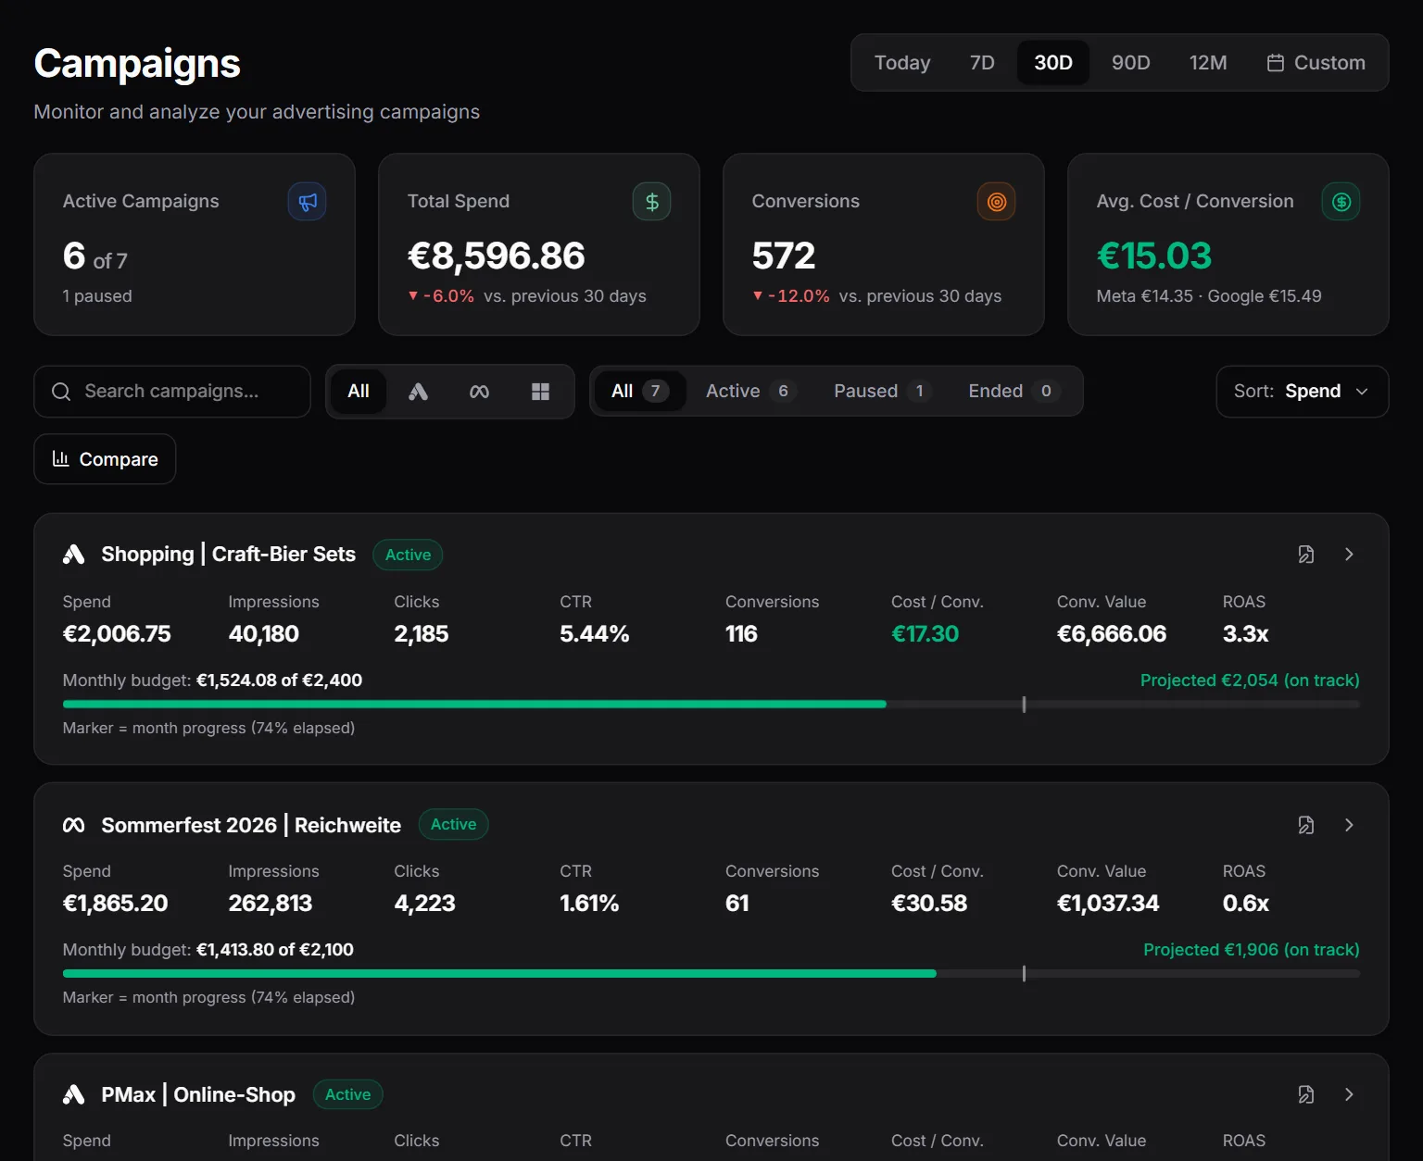Click the coin icon on Avg. Cost card
The image size is (1423, 1161).
[1341, 202]
